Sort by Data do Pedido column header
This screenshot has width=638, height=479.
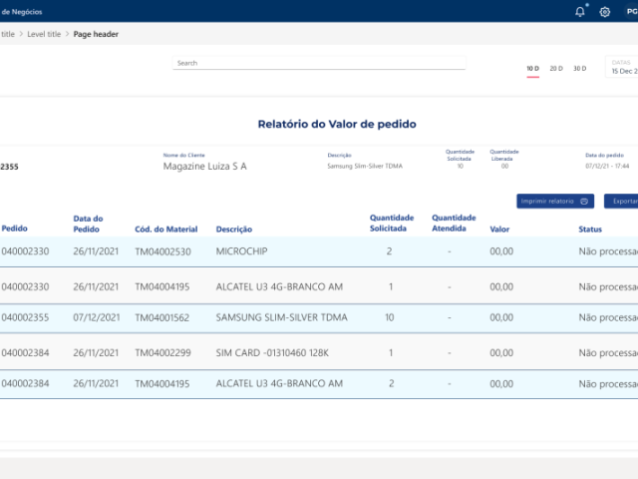pyautogui.click(x=88, y=224)
